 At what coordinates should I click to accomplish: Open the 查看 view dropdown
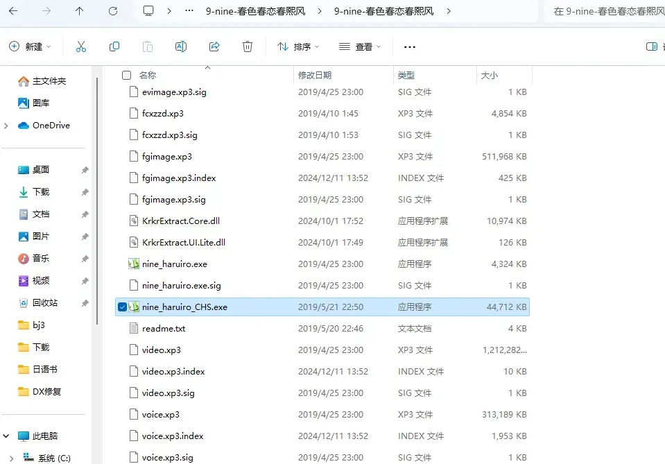coord(360,46)
